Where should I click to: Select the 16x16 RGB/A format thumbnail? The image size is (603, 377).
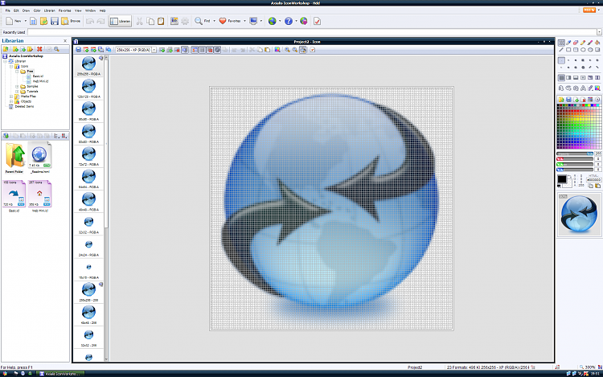88,269
